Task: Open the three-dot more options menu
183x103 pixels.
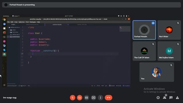Action: (100, 98)
